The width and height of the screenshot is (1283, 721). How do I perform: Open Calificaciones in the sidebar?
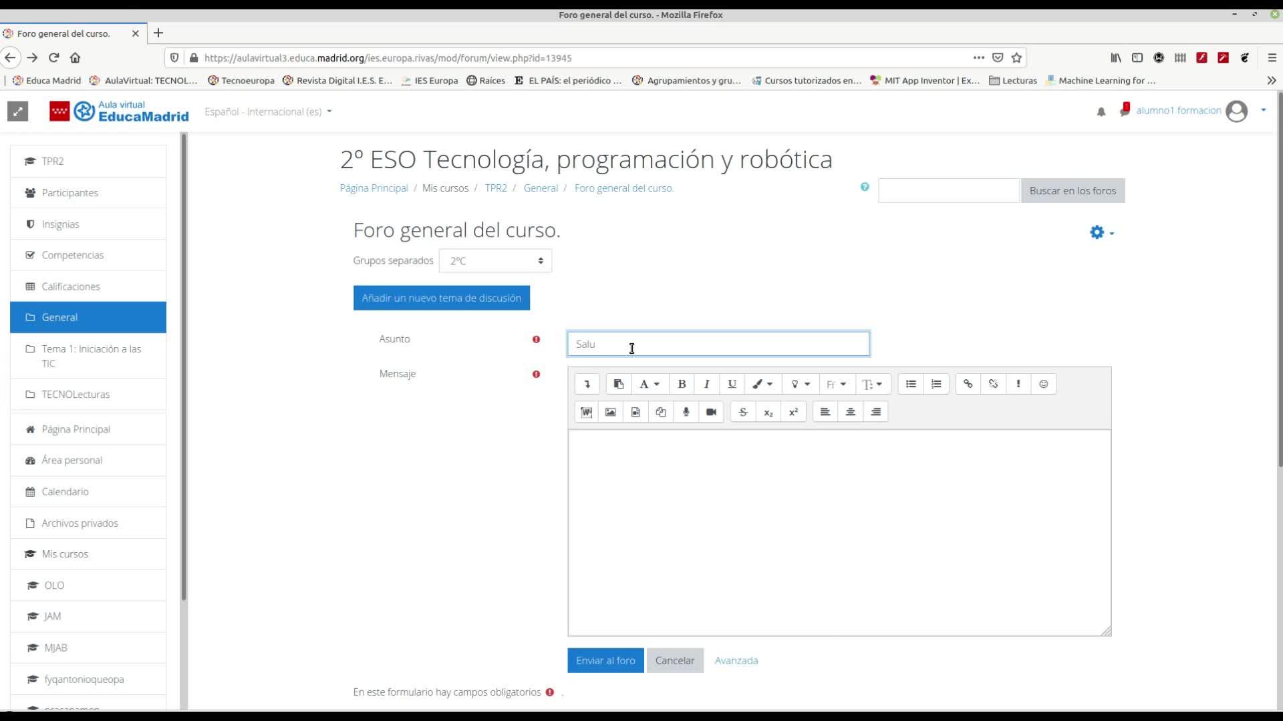(71, 286)
